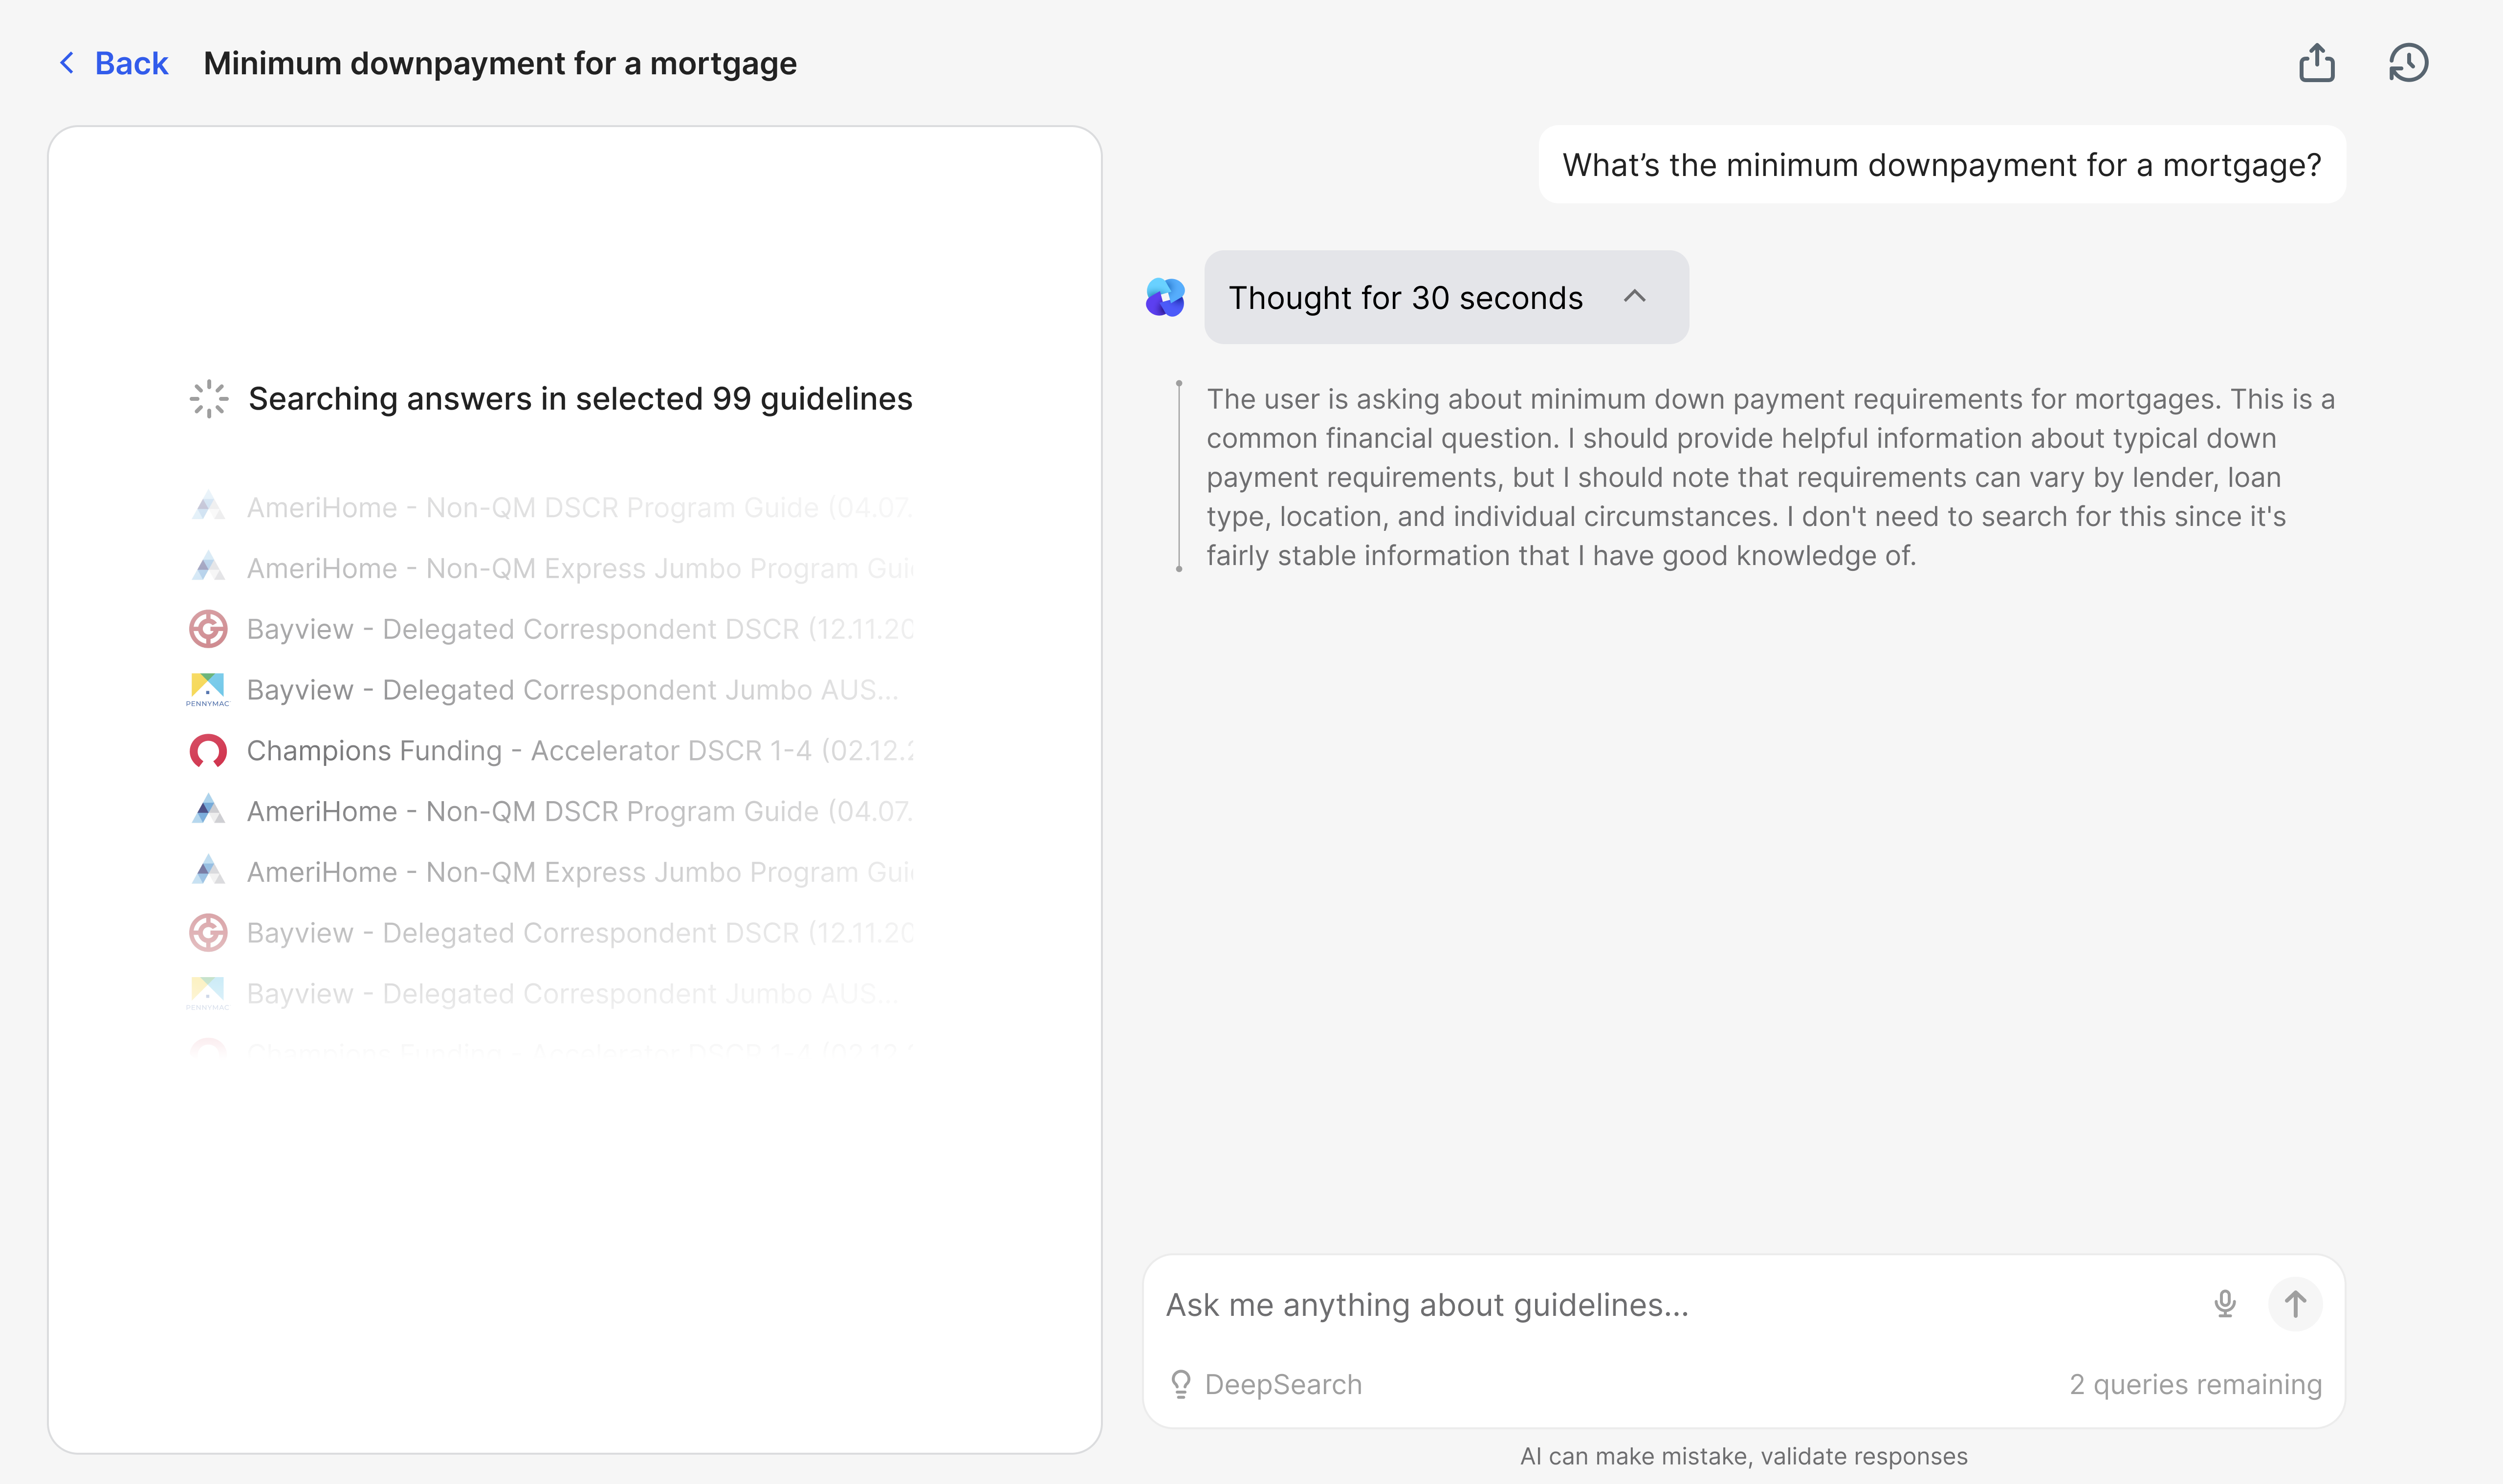The width and height of the screenshot is (2503, 1484).
Task: Click the AmeriHome logo beside DSCR Program Guide
Action: tap(208, 811)
